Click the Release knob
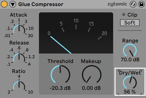The image size is (146, 98). point(19,58)
